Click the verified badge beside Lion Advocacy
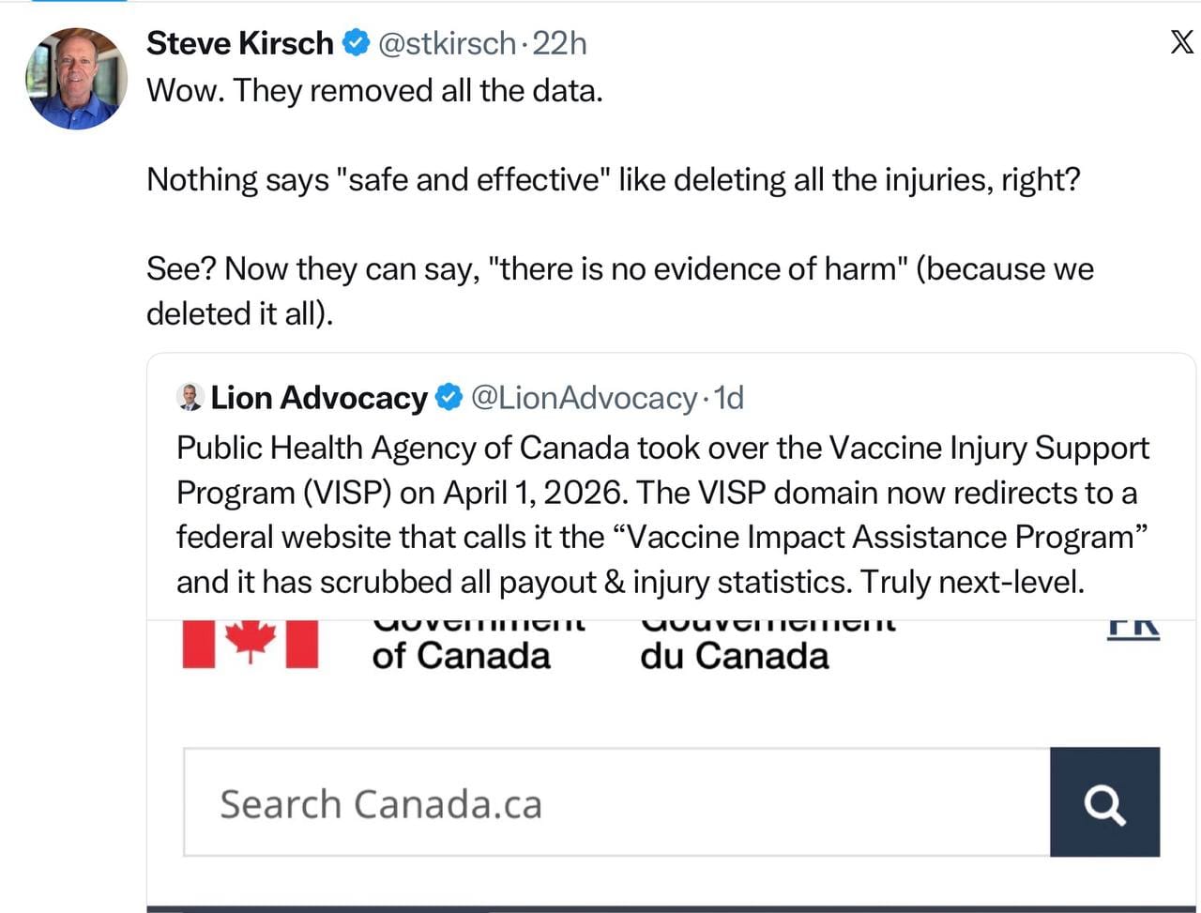 pos(449,397)
